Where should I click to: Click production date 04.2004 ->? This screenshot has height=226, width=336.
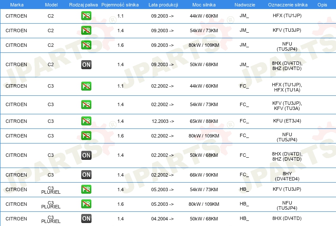(x=162, y=219)
